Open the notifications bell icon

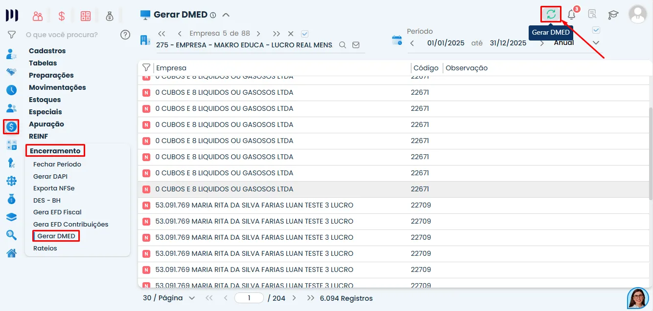pos(571,15)
